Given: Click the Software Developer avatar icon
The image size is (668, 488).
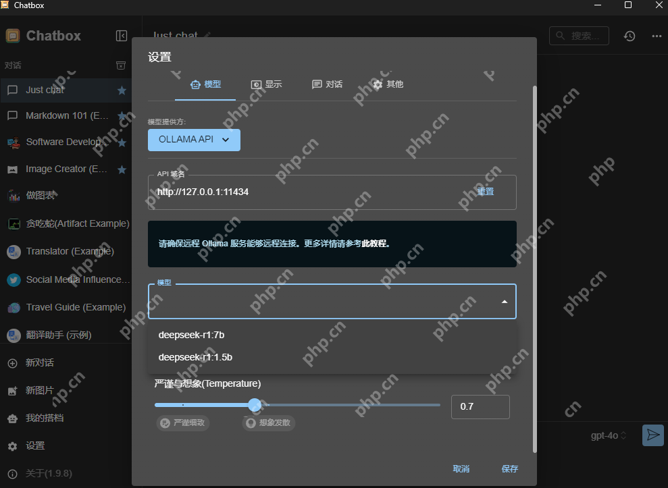Looking at the screenshot, I should pos(14,142).
